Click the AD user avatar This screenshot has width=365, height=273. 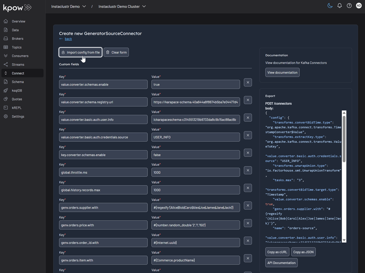click(359, 6)
